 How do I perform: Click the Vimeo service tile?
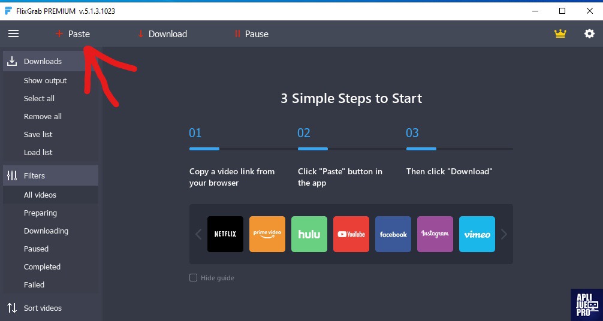pyautogui.click(x=477, y=234)
